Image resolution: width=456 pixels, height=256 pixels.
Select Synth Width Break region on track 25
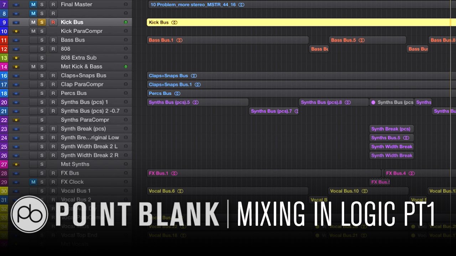pyautogui.click(x=392, y=147)
